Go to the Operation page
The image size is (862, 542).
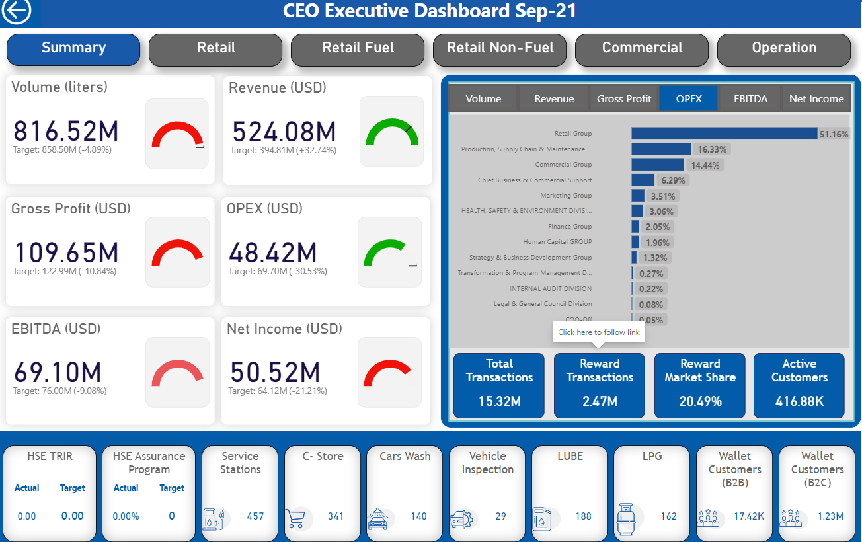point(784,48)
